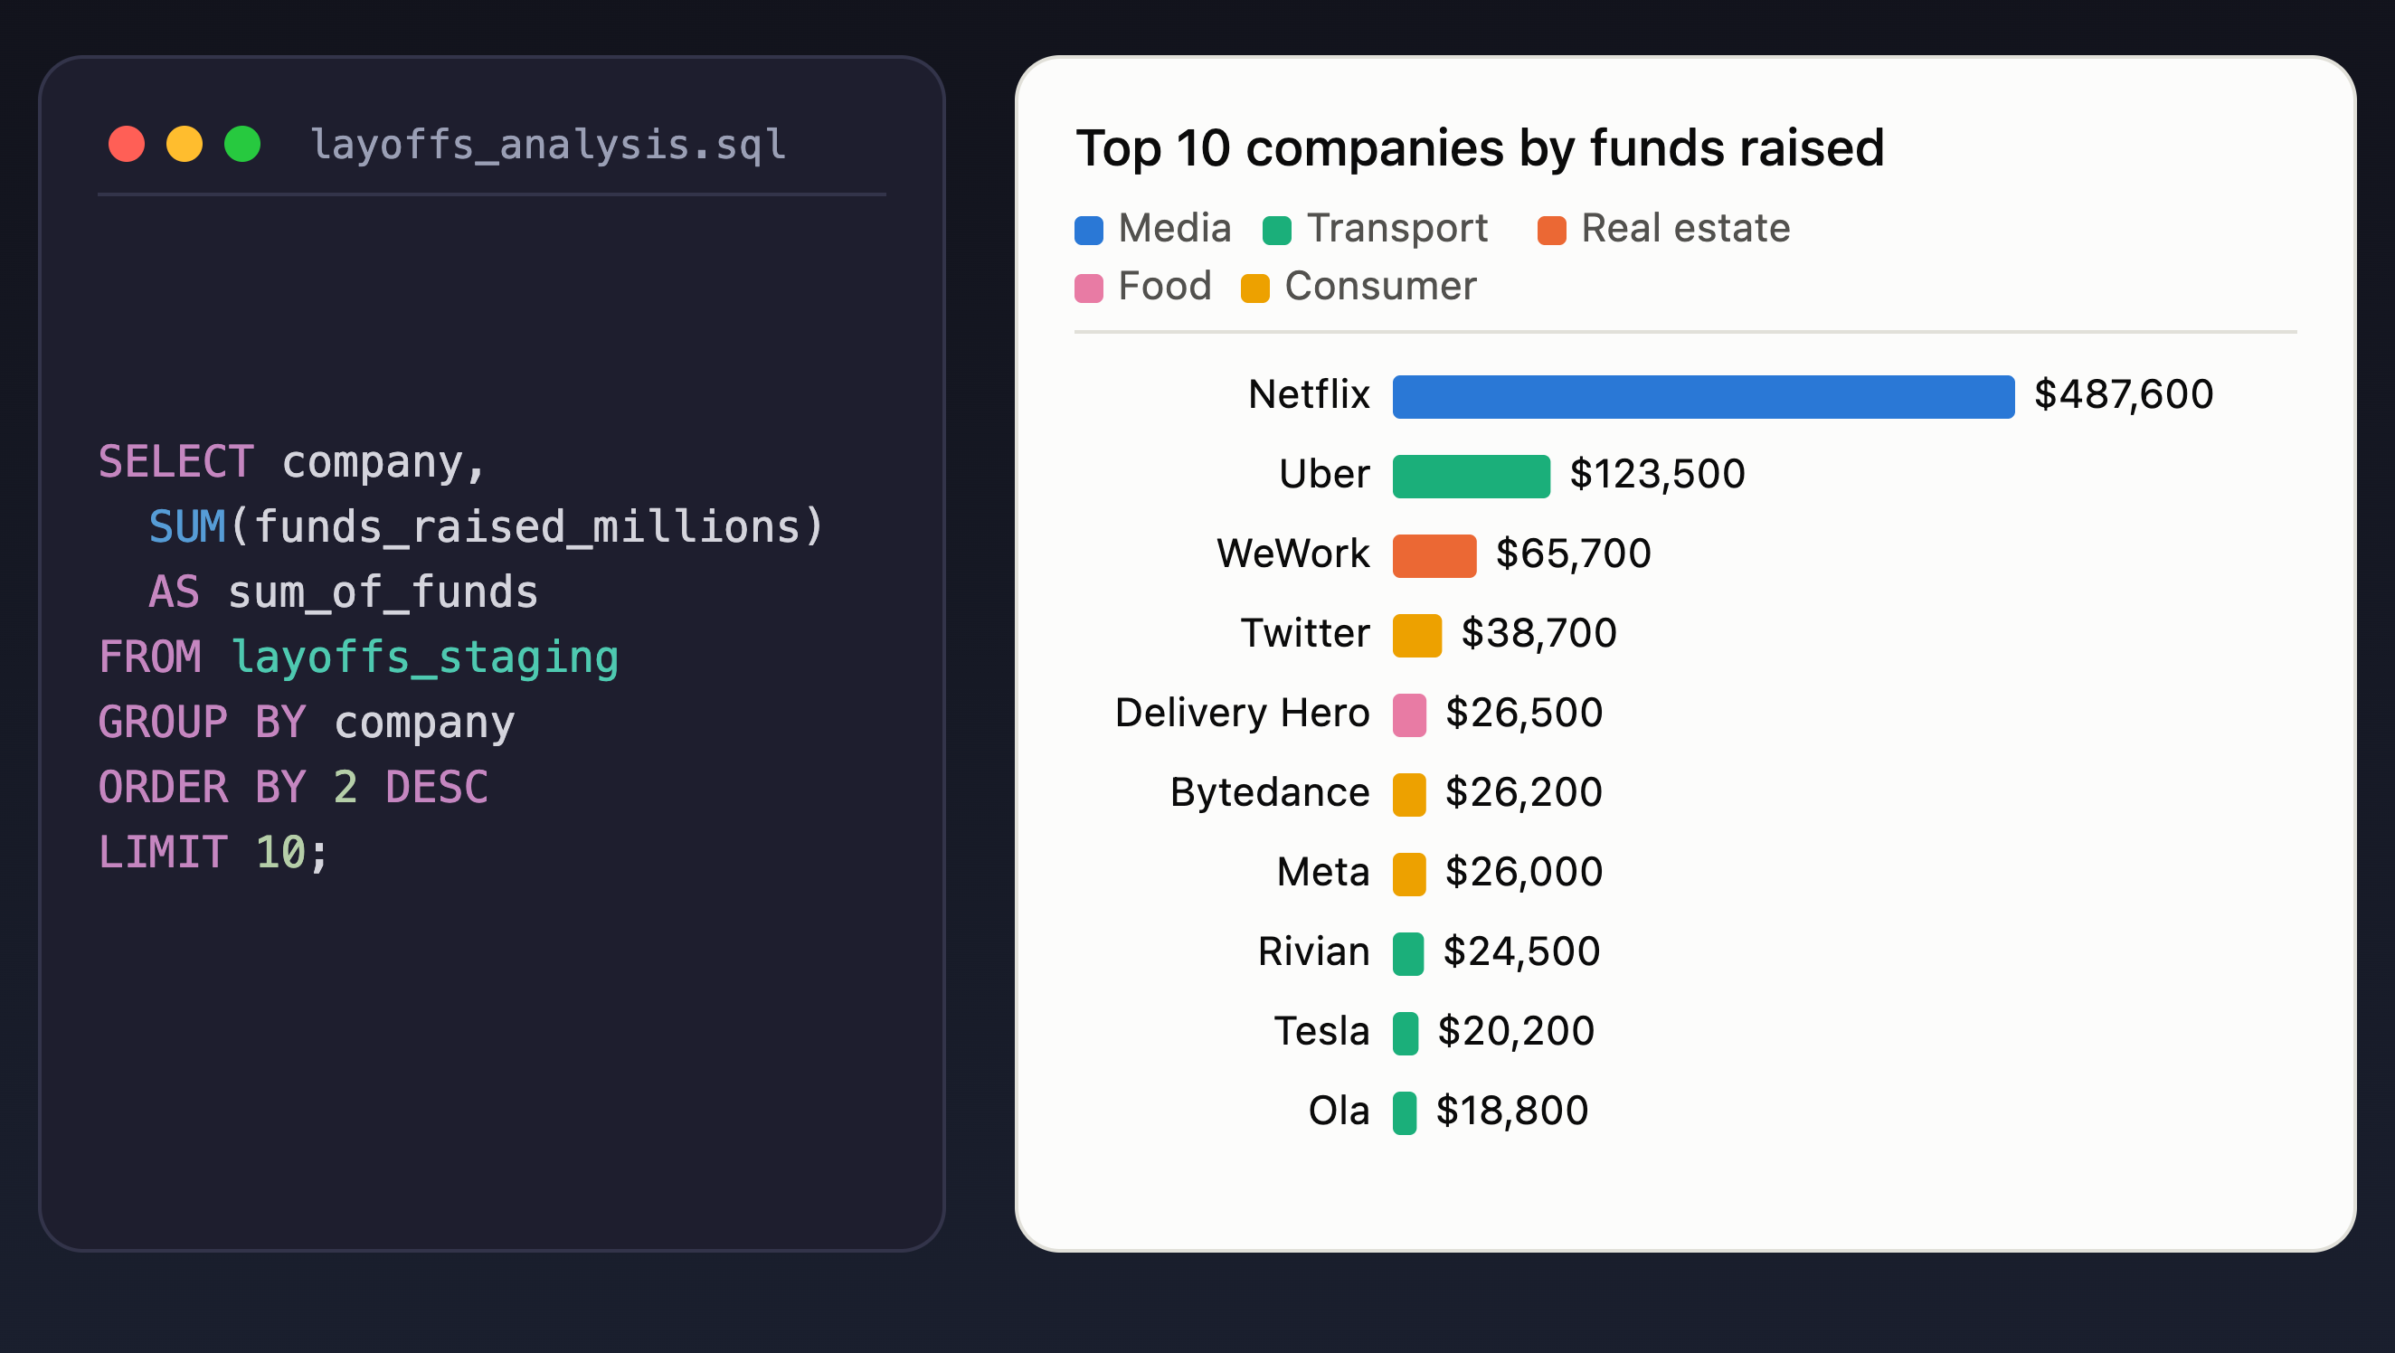
Task: Click the $18,800 value for Ola
Action: tap(1512, 1112)
